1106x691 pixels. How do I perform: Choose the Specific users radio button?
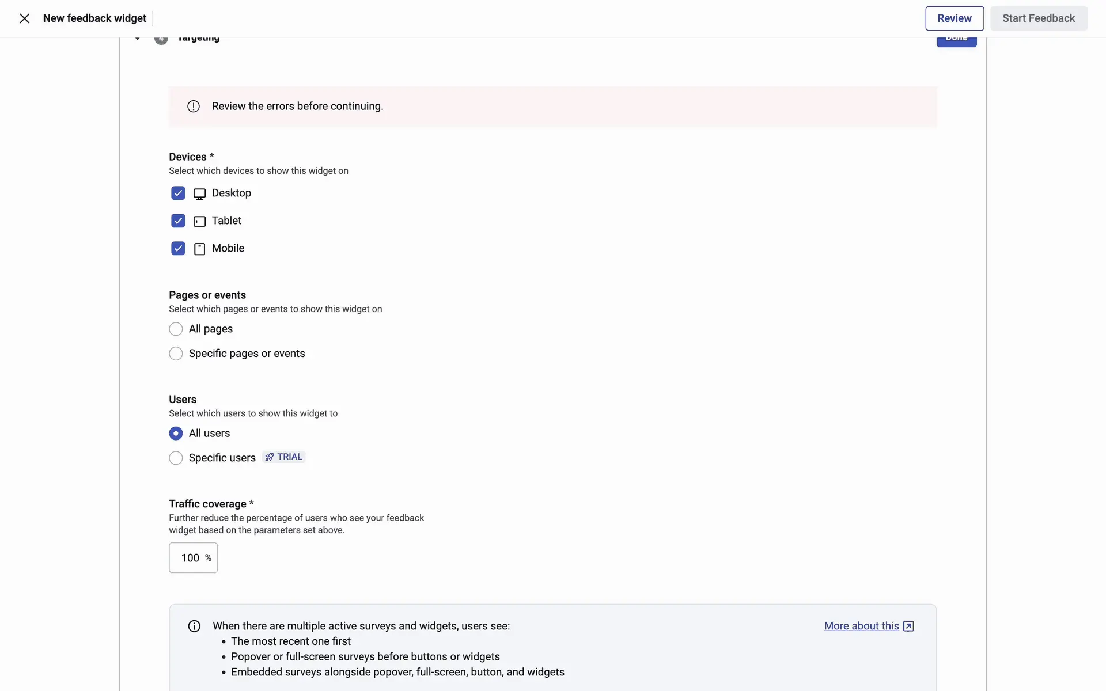click(x=176, y=458)
